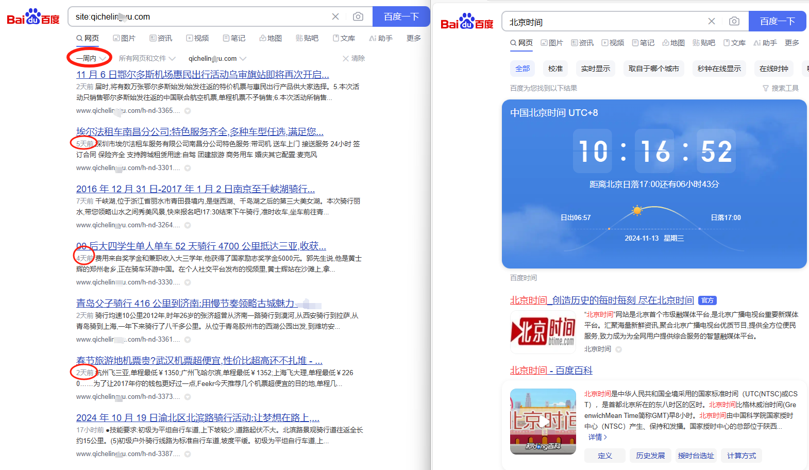Click the icon after the h-nd-3387 URL
Viewport: 809px width, 470px height.
[188, 454]
